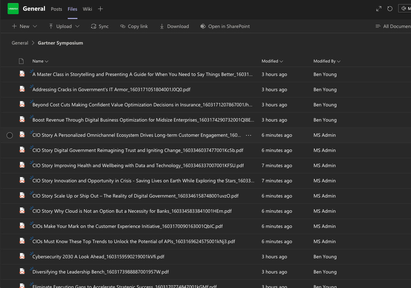411x288 pixels.
Task: Open CIOs Make Your Mark PDF
Action: click(128, 226)
